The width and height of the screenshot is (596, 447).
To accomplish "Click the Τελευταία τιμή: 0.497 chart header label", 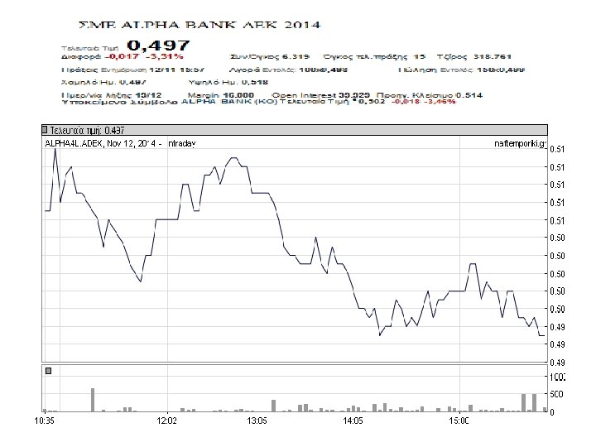I will (x=87, y=131).
